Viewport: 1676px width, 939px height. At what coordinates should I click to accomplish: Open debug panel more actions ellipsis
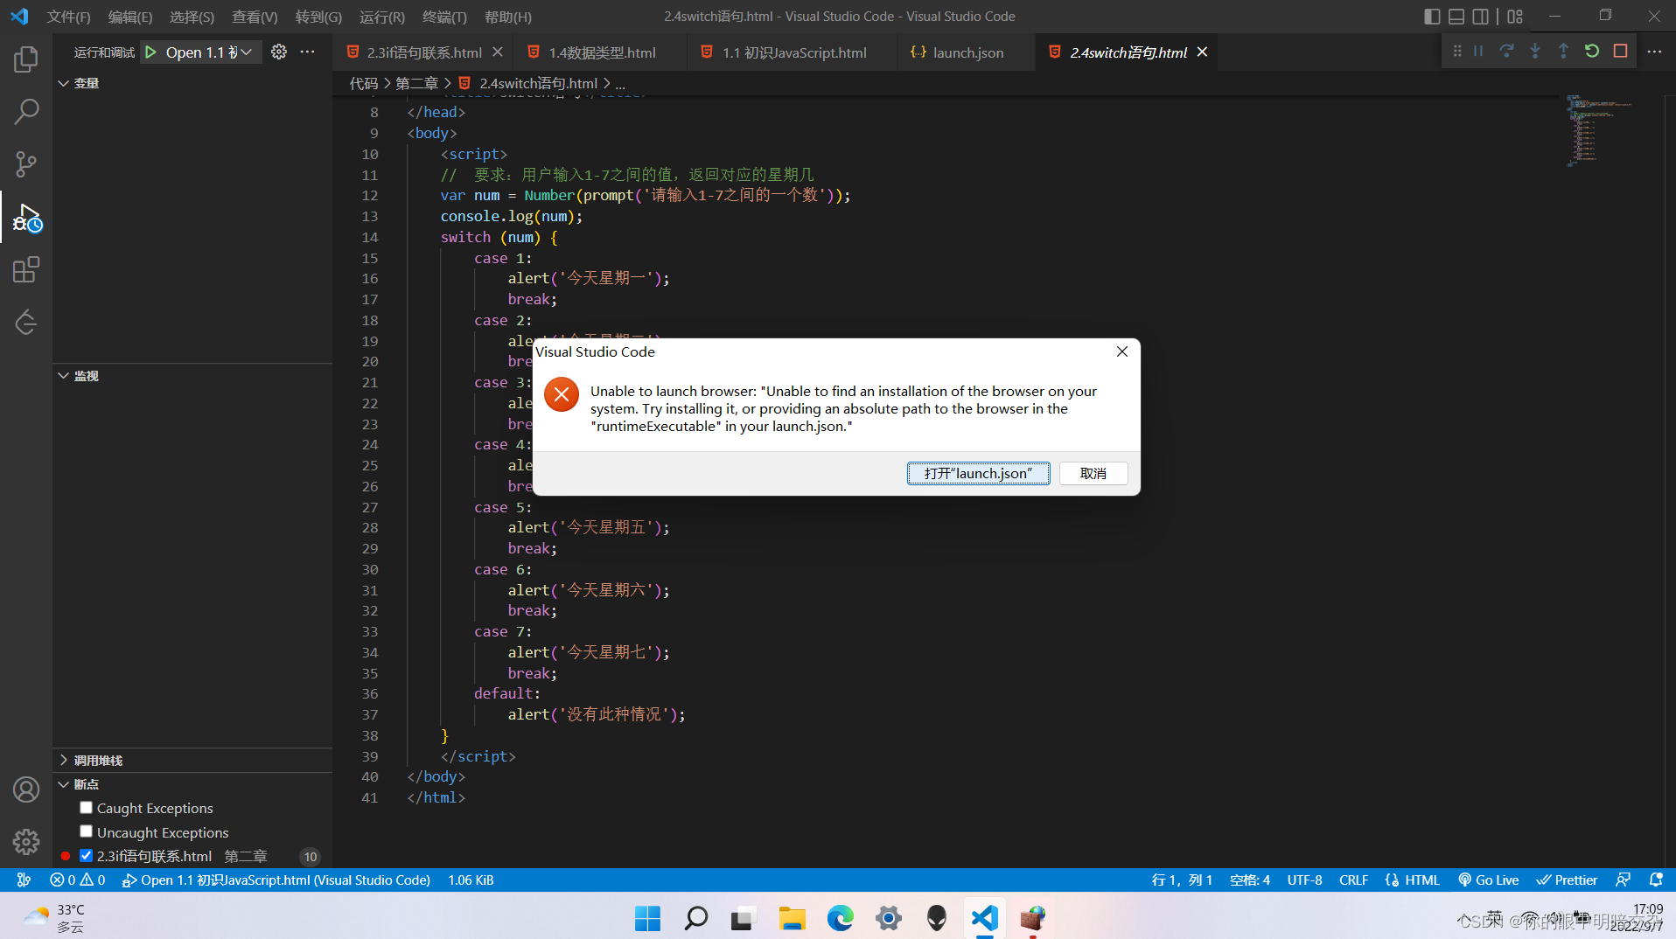click(308, 52)
